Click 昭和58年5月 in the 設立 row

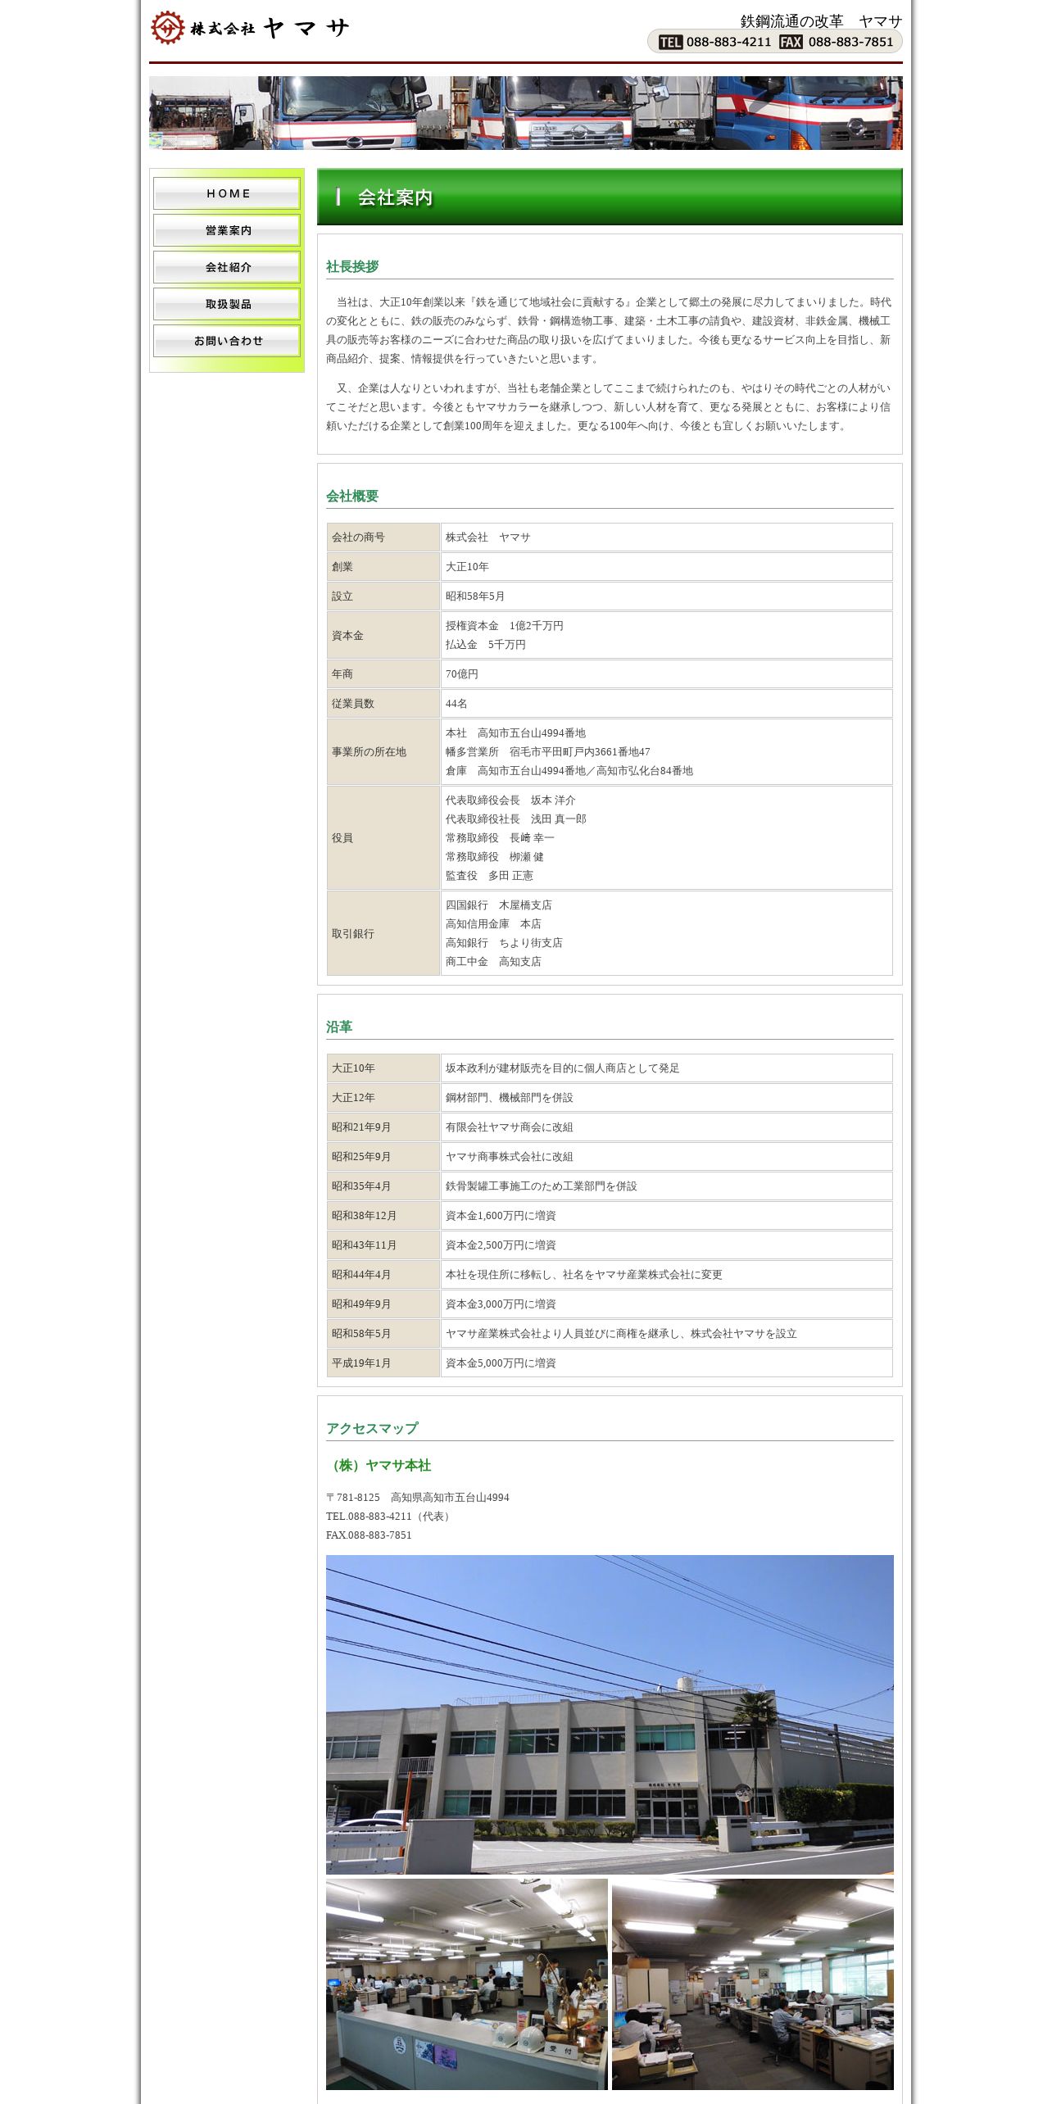[475, 596]
